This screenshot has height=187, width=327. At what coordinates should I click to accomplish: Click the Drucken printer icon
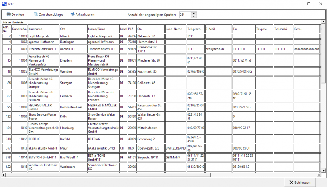(x=8, y=14)
